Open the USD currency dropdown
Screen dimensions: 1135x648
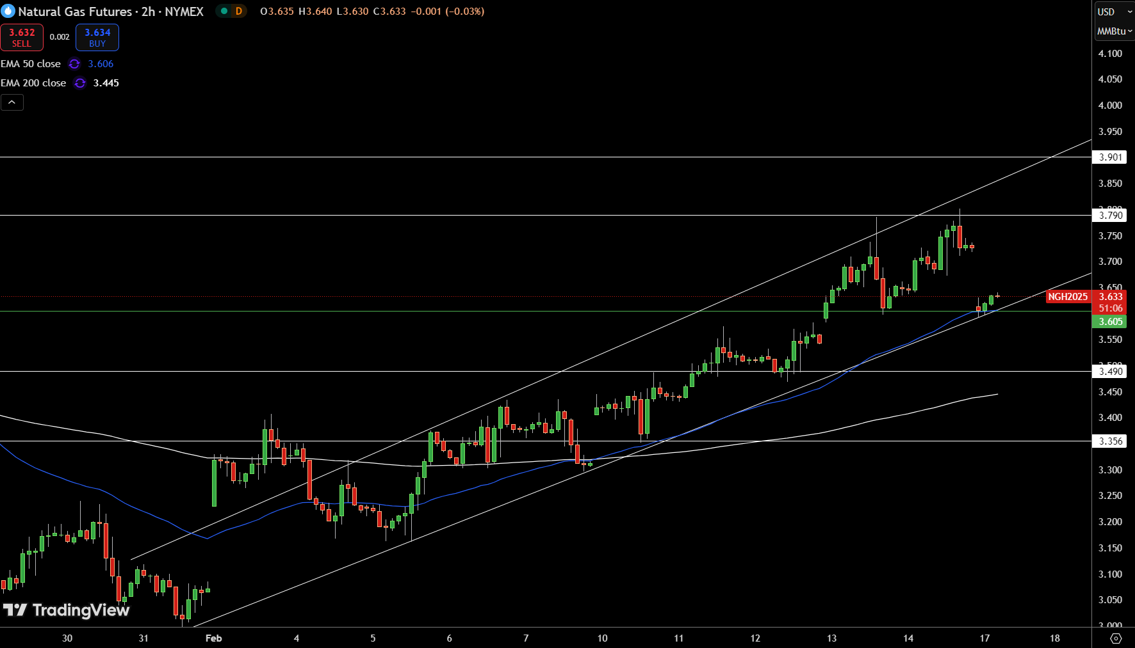click(x=1115, y=12)
